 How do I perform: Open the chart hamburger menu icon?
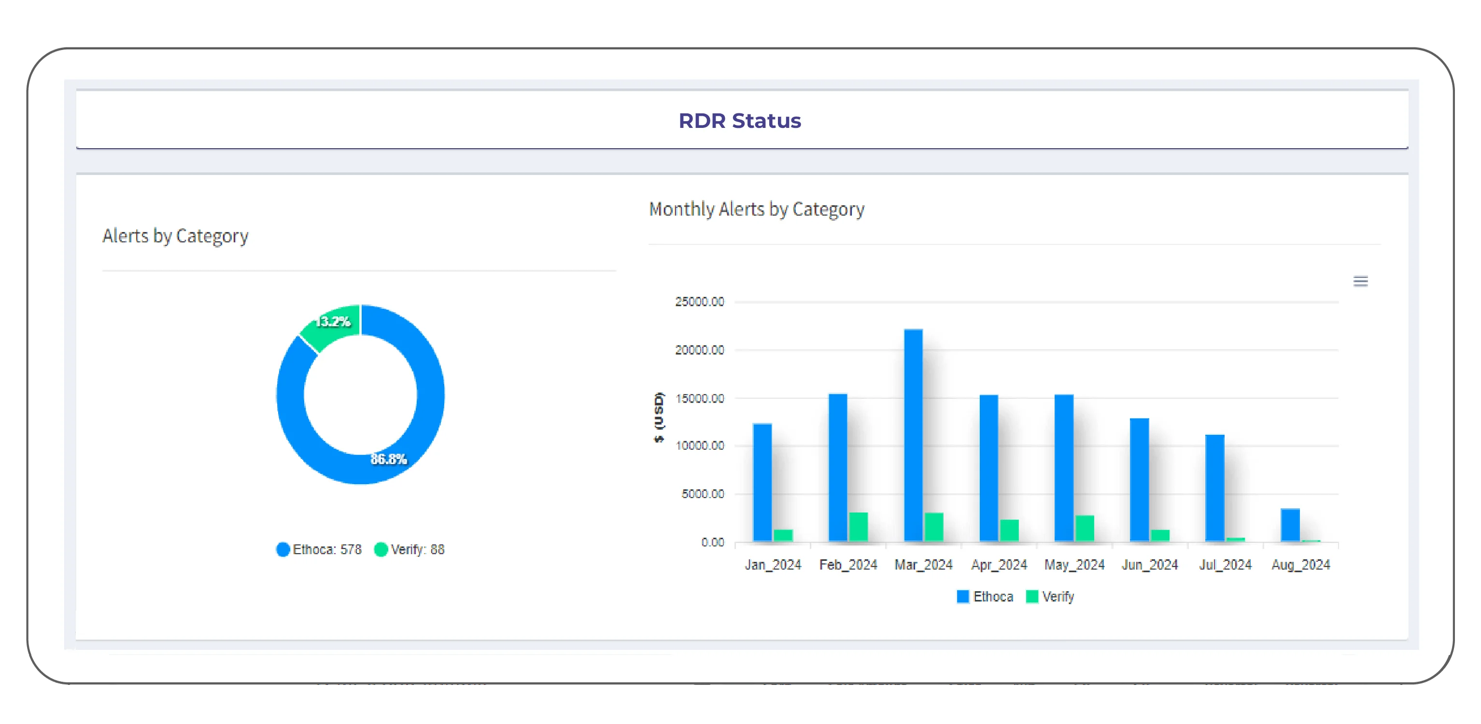1360,281
